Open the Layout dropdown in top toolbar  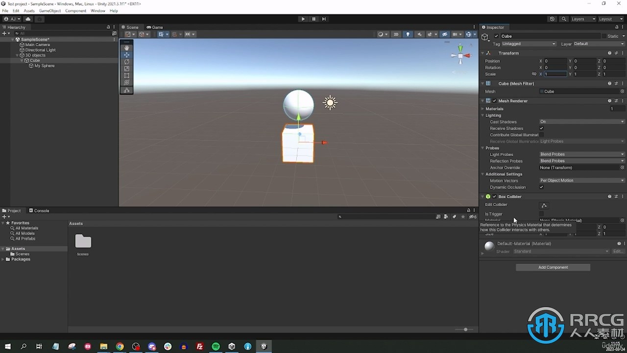(611, 19)
